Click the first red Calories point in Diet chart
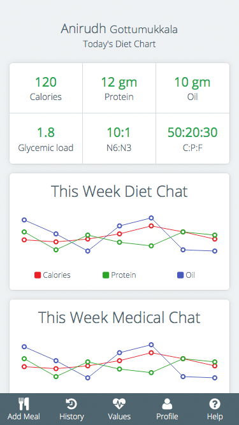Image resolution: width=239 pixels, height=425 pixels. point(24,240)
